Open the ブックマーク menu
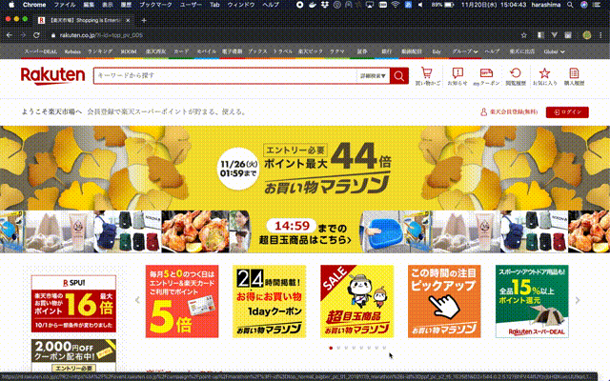610x381 pixels. 153,5
